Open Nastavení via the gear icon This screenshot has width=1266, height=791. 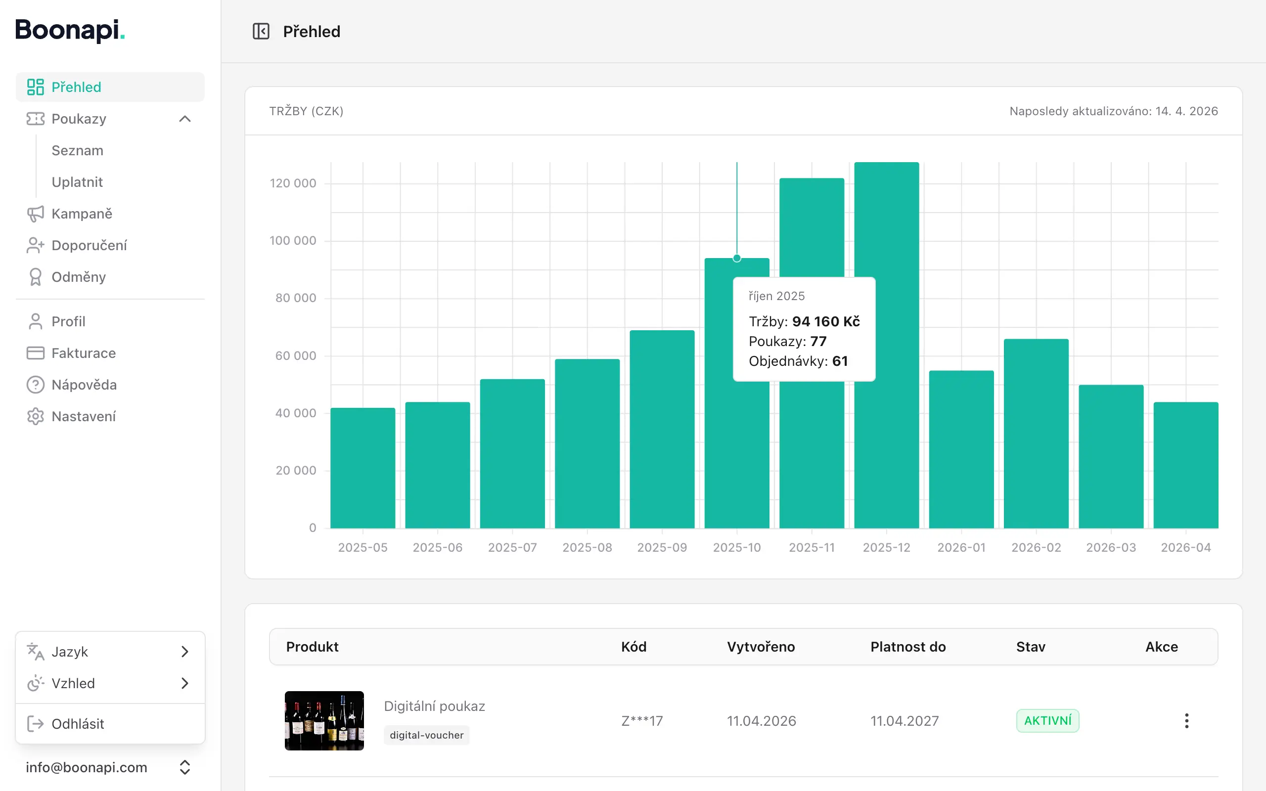[x=35, y=416]
